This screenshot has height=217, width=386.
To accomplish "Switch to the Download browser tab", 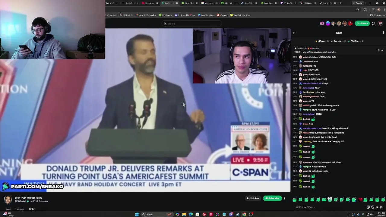I will coord(268,3).
